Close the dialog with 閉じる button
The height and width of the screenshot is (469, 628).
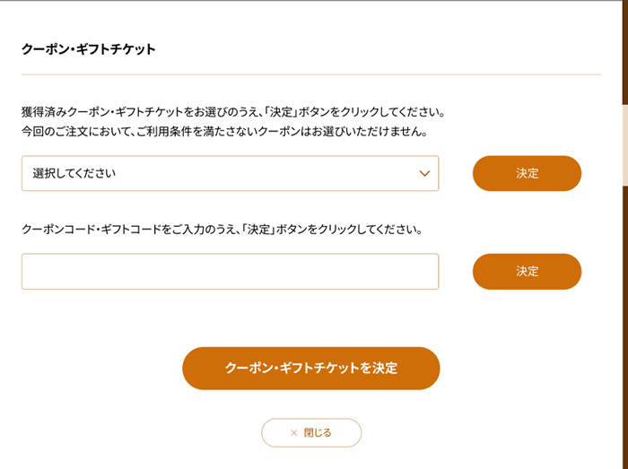pyautogui.click(x=311, y=432)
